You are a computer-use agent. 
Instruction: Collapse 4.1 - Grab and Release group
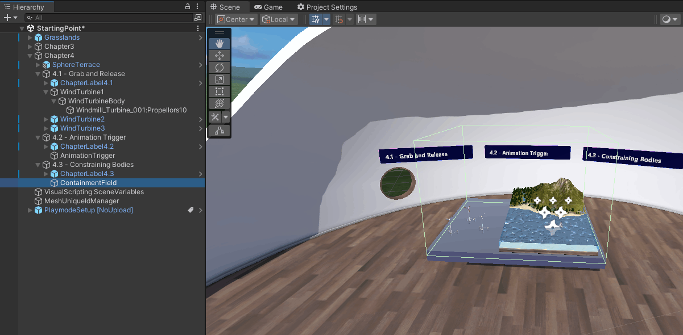[x=38, y=74]
